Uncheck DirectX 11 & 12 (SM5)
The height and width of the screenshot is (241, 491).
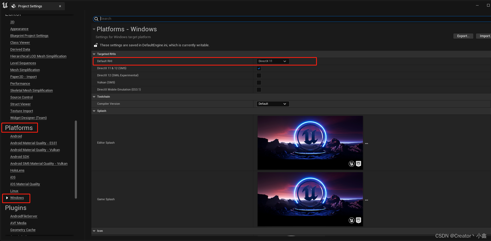(259, 68)
